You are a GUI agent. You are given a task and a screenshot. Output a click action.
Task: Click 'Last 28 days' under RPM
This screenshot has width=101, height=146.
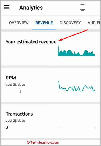pyautogui.click(x=15, y=85)
